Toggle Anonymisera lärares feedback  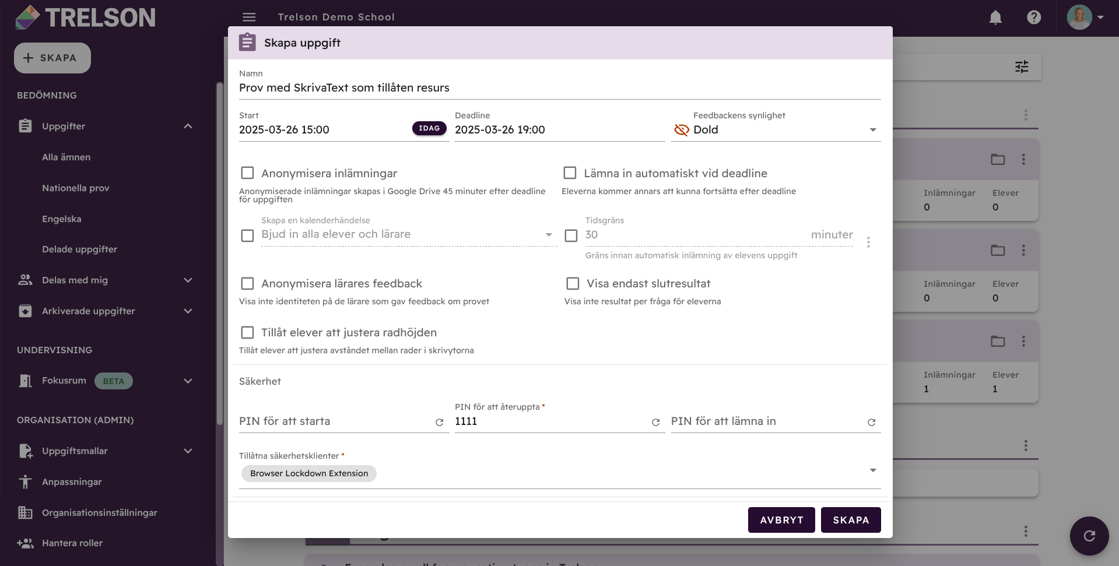[x=247, y=283]
